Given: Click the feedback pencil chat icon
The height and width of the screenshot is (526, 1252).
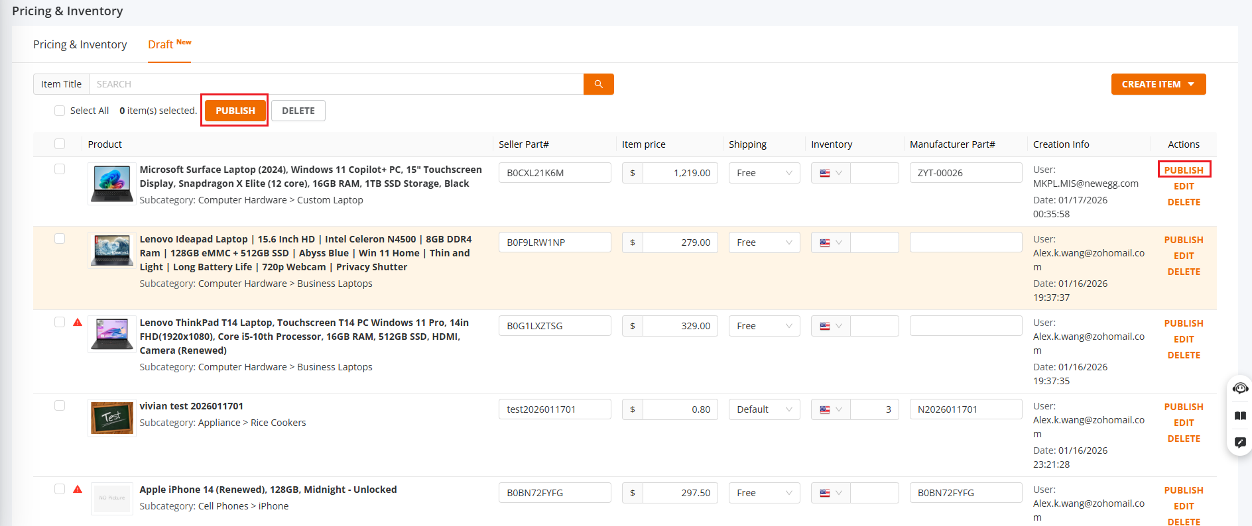Looking at the screenshot, I should click(x=1240, y=443).
